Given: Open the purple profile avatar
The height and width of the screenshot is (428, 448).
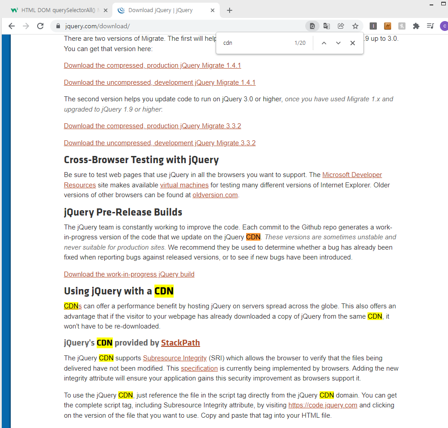Looking at the screenshot, I should [x=444, y=26].
